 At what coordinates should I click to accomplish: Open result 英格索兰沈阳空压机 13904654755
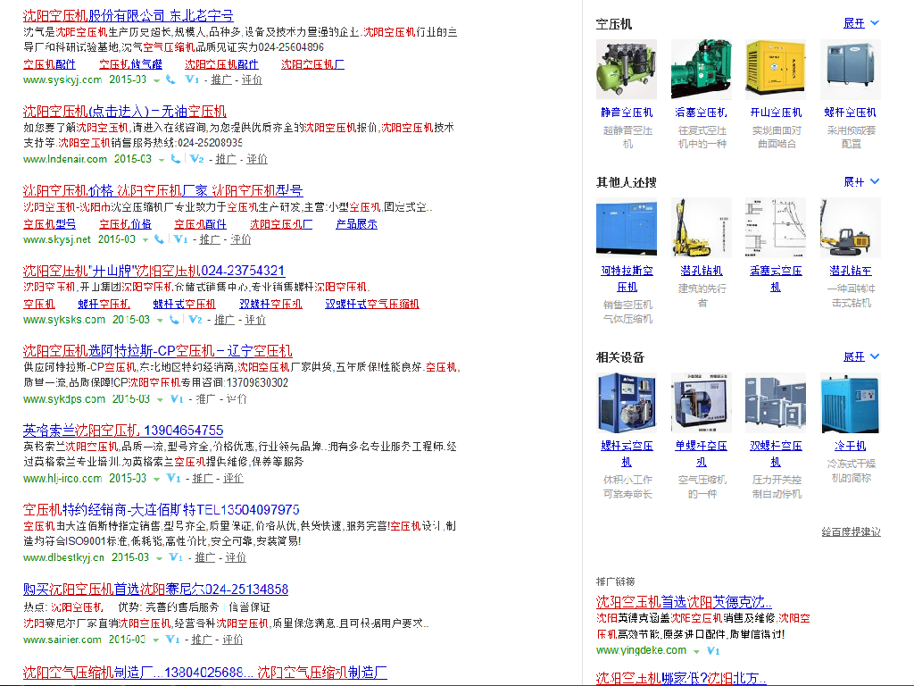coord(123,431)
